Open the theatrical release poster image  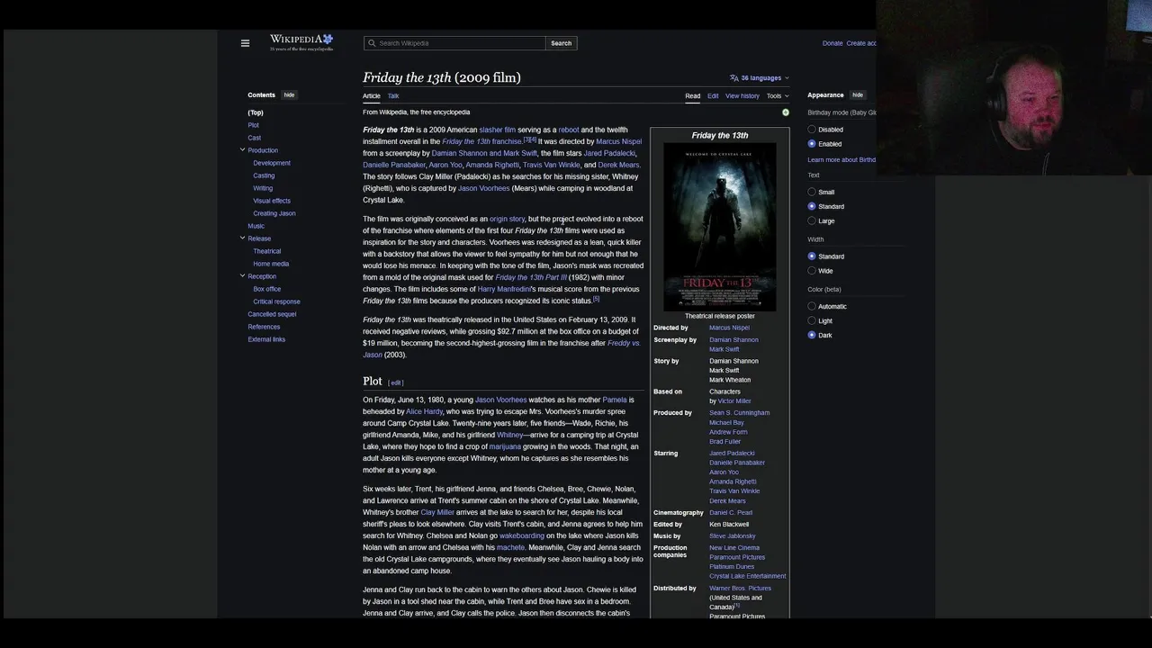pyautogui.click(x=720, y=226)
